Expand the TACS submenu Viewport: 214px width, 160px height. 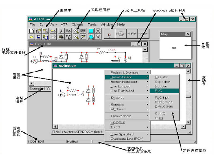coord(127,127)
